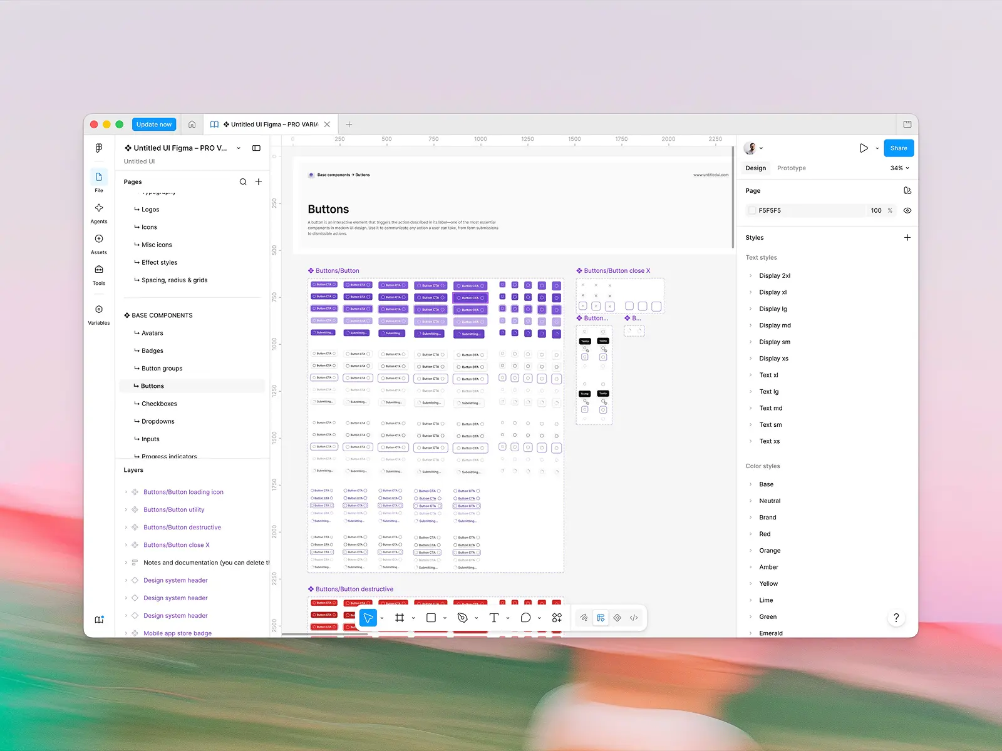This screenshot has height=751, width=1002.
Task: Switch to the Design tab
Action: [x=755, y=168]
